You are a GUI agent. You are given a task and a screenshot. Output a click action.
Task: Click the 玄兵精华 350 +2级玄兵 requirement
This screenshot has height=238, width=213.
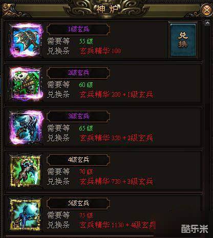click(x=116, y=138)
